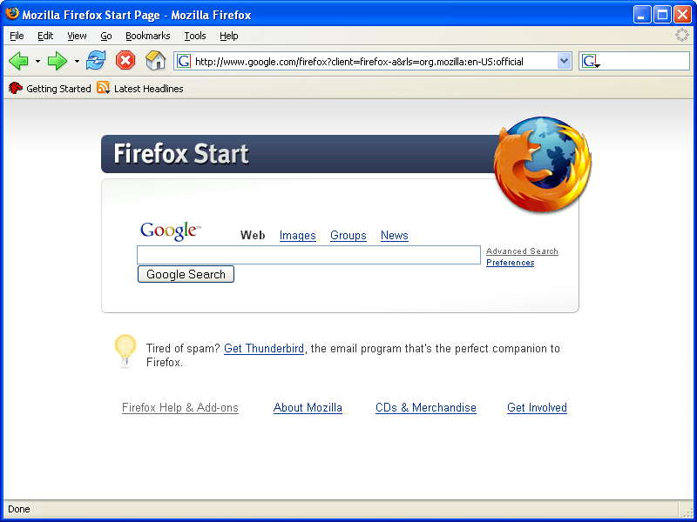
Task: Stop loading via the red stop icon
Action: point(125,61)
